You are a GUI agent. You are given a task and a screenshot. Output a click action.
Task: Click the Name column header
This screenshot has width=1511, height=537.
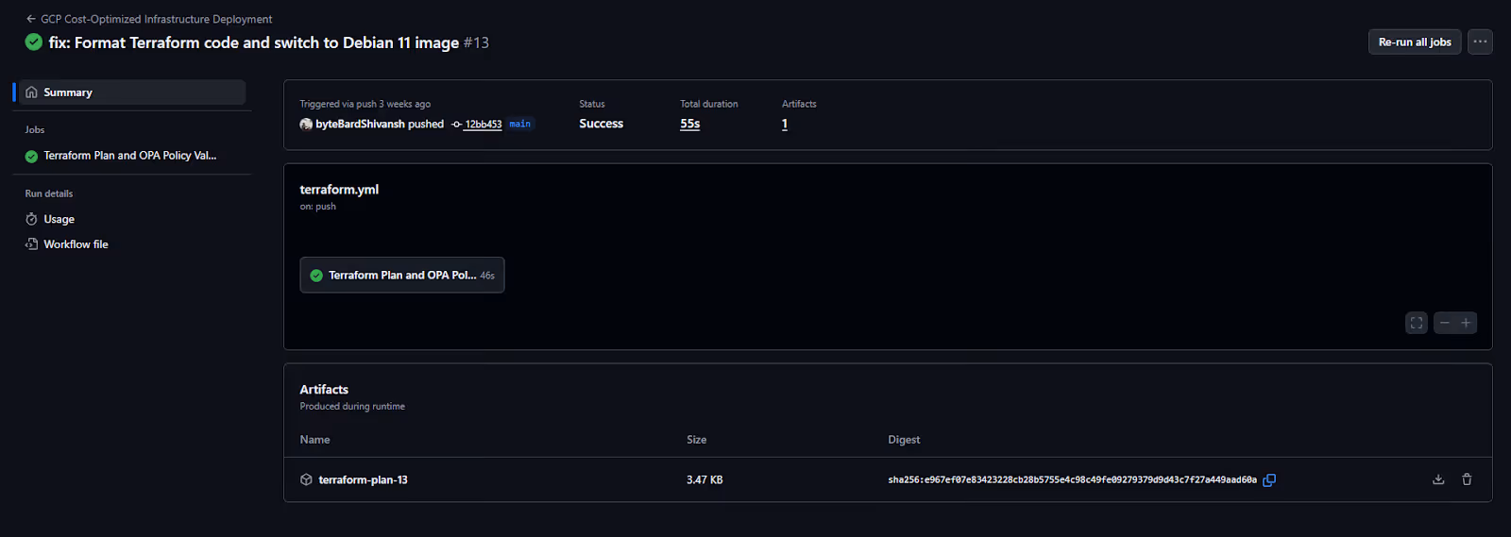coord(314,440)
